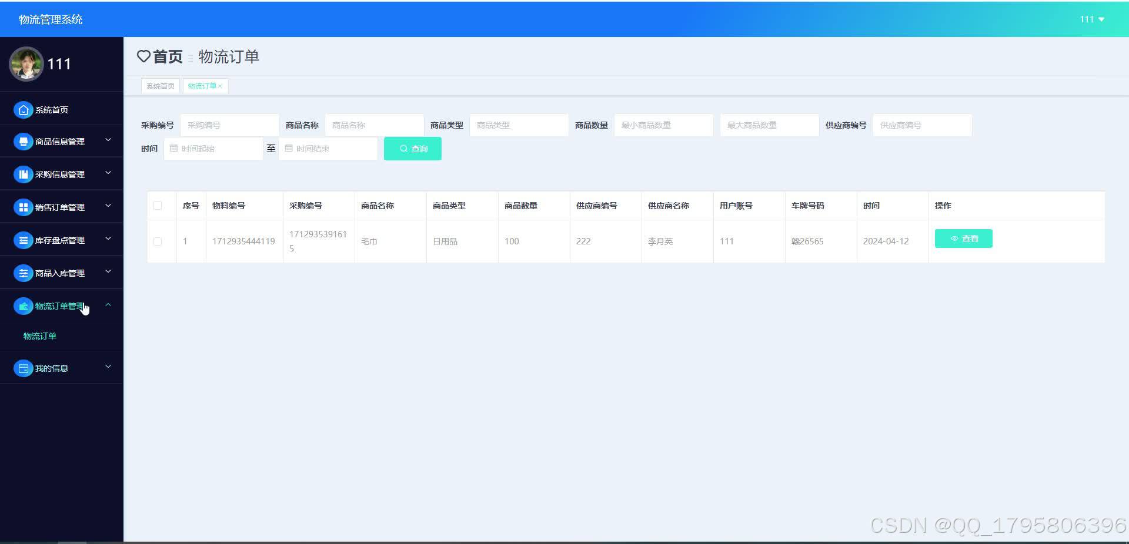This screenshot has width=1129, height=544.
Task: Collapse the 物流订单管理 menu chevron
Action: tap(108, 304)
